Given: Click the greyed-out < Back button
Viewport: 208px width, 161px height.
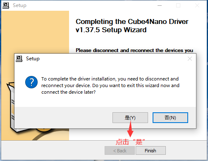Looking at the screenshot, I should point(120,151).
